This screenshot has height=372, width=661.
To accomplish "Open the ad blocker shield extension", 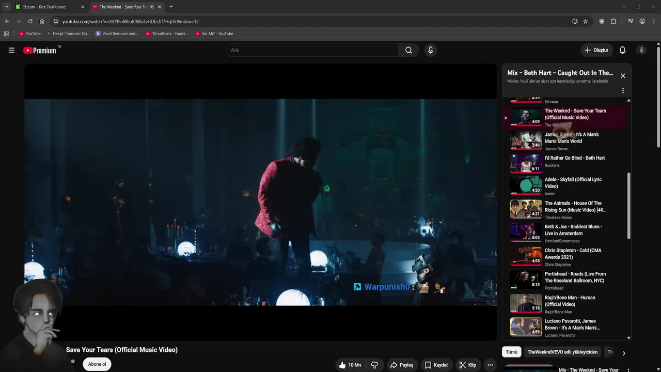I will 602,21.
